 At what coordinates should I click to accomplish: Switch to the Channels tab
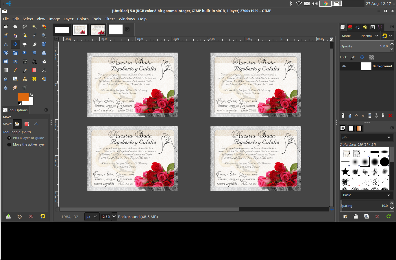tap(350, 27)
